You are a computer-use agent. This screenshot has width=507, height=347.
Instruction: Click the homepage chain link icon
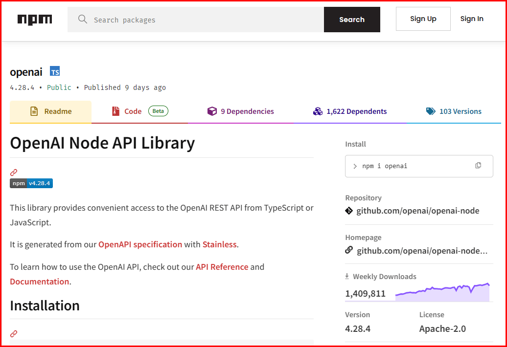pyautogui.click(x=349, y=250)
